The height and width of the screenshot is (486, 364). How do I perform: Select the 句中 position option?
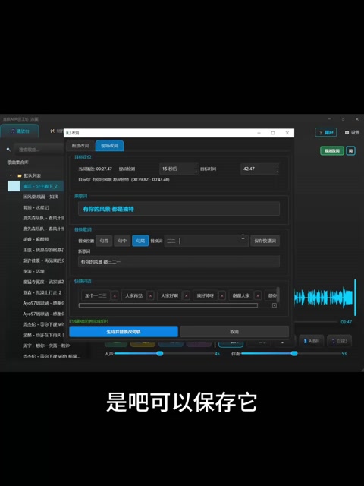122,241
